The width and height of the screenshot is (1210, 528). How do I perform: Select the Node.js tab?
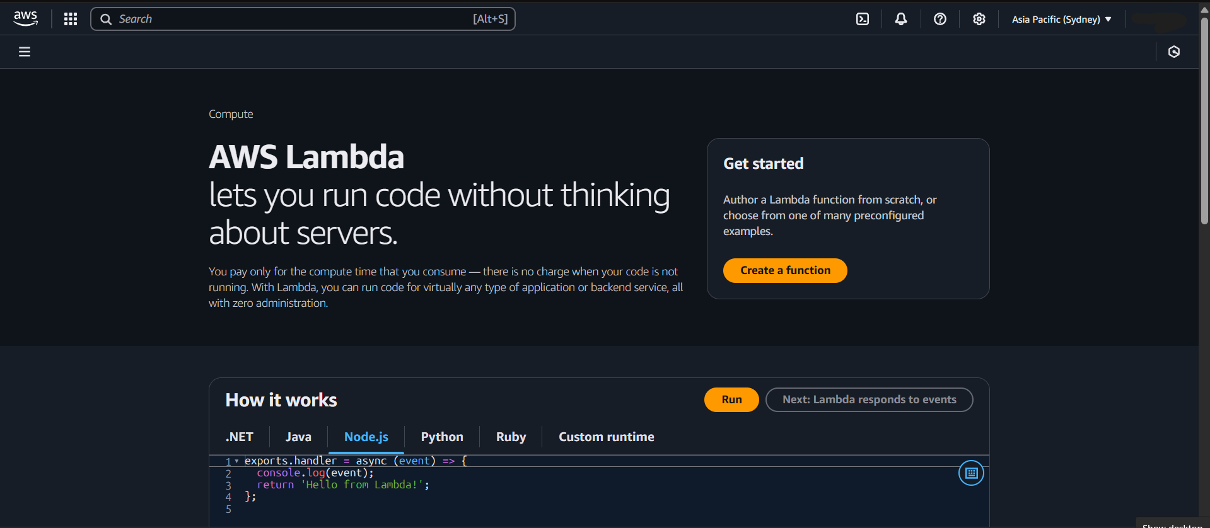[x=366, y=437]
